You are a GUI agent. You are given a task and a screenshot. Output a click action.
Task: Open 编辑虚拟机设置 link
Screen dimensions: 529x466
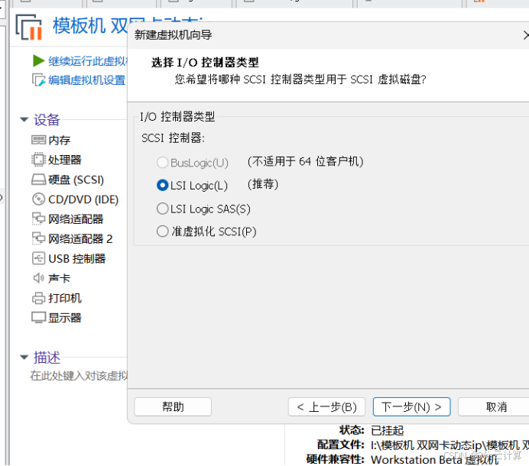pyautogui.click(x=86, y=80)
